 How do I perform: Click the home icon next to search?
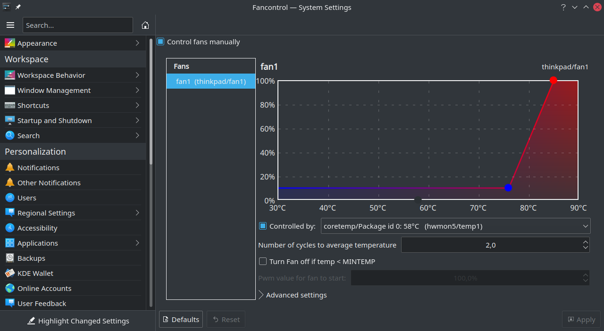pyautogui.click(x=145, y=25)
